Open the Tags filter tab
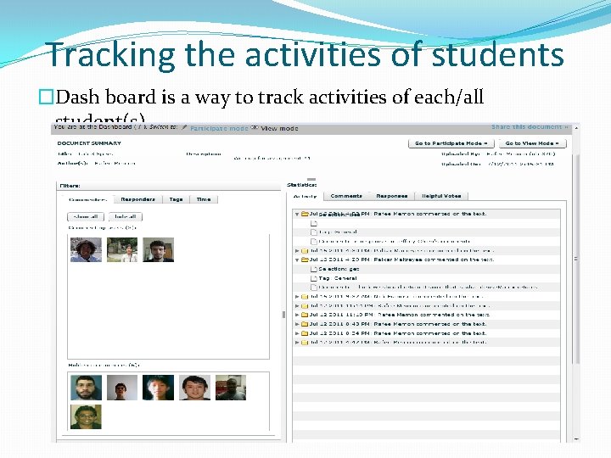This screenshot has height=458, width=611. [x=177, y=199]
